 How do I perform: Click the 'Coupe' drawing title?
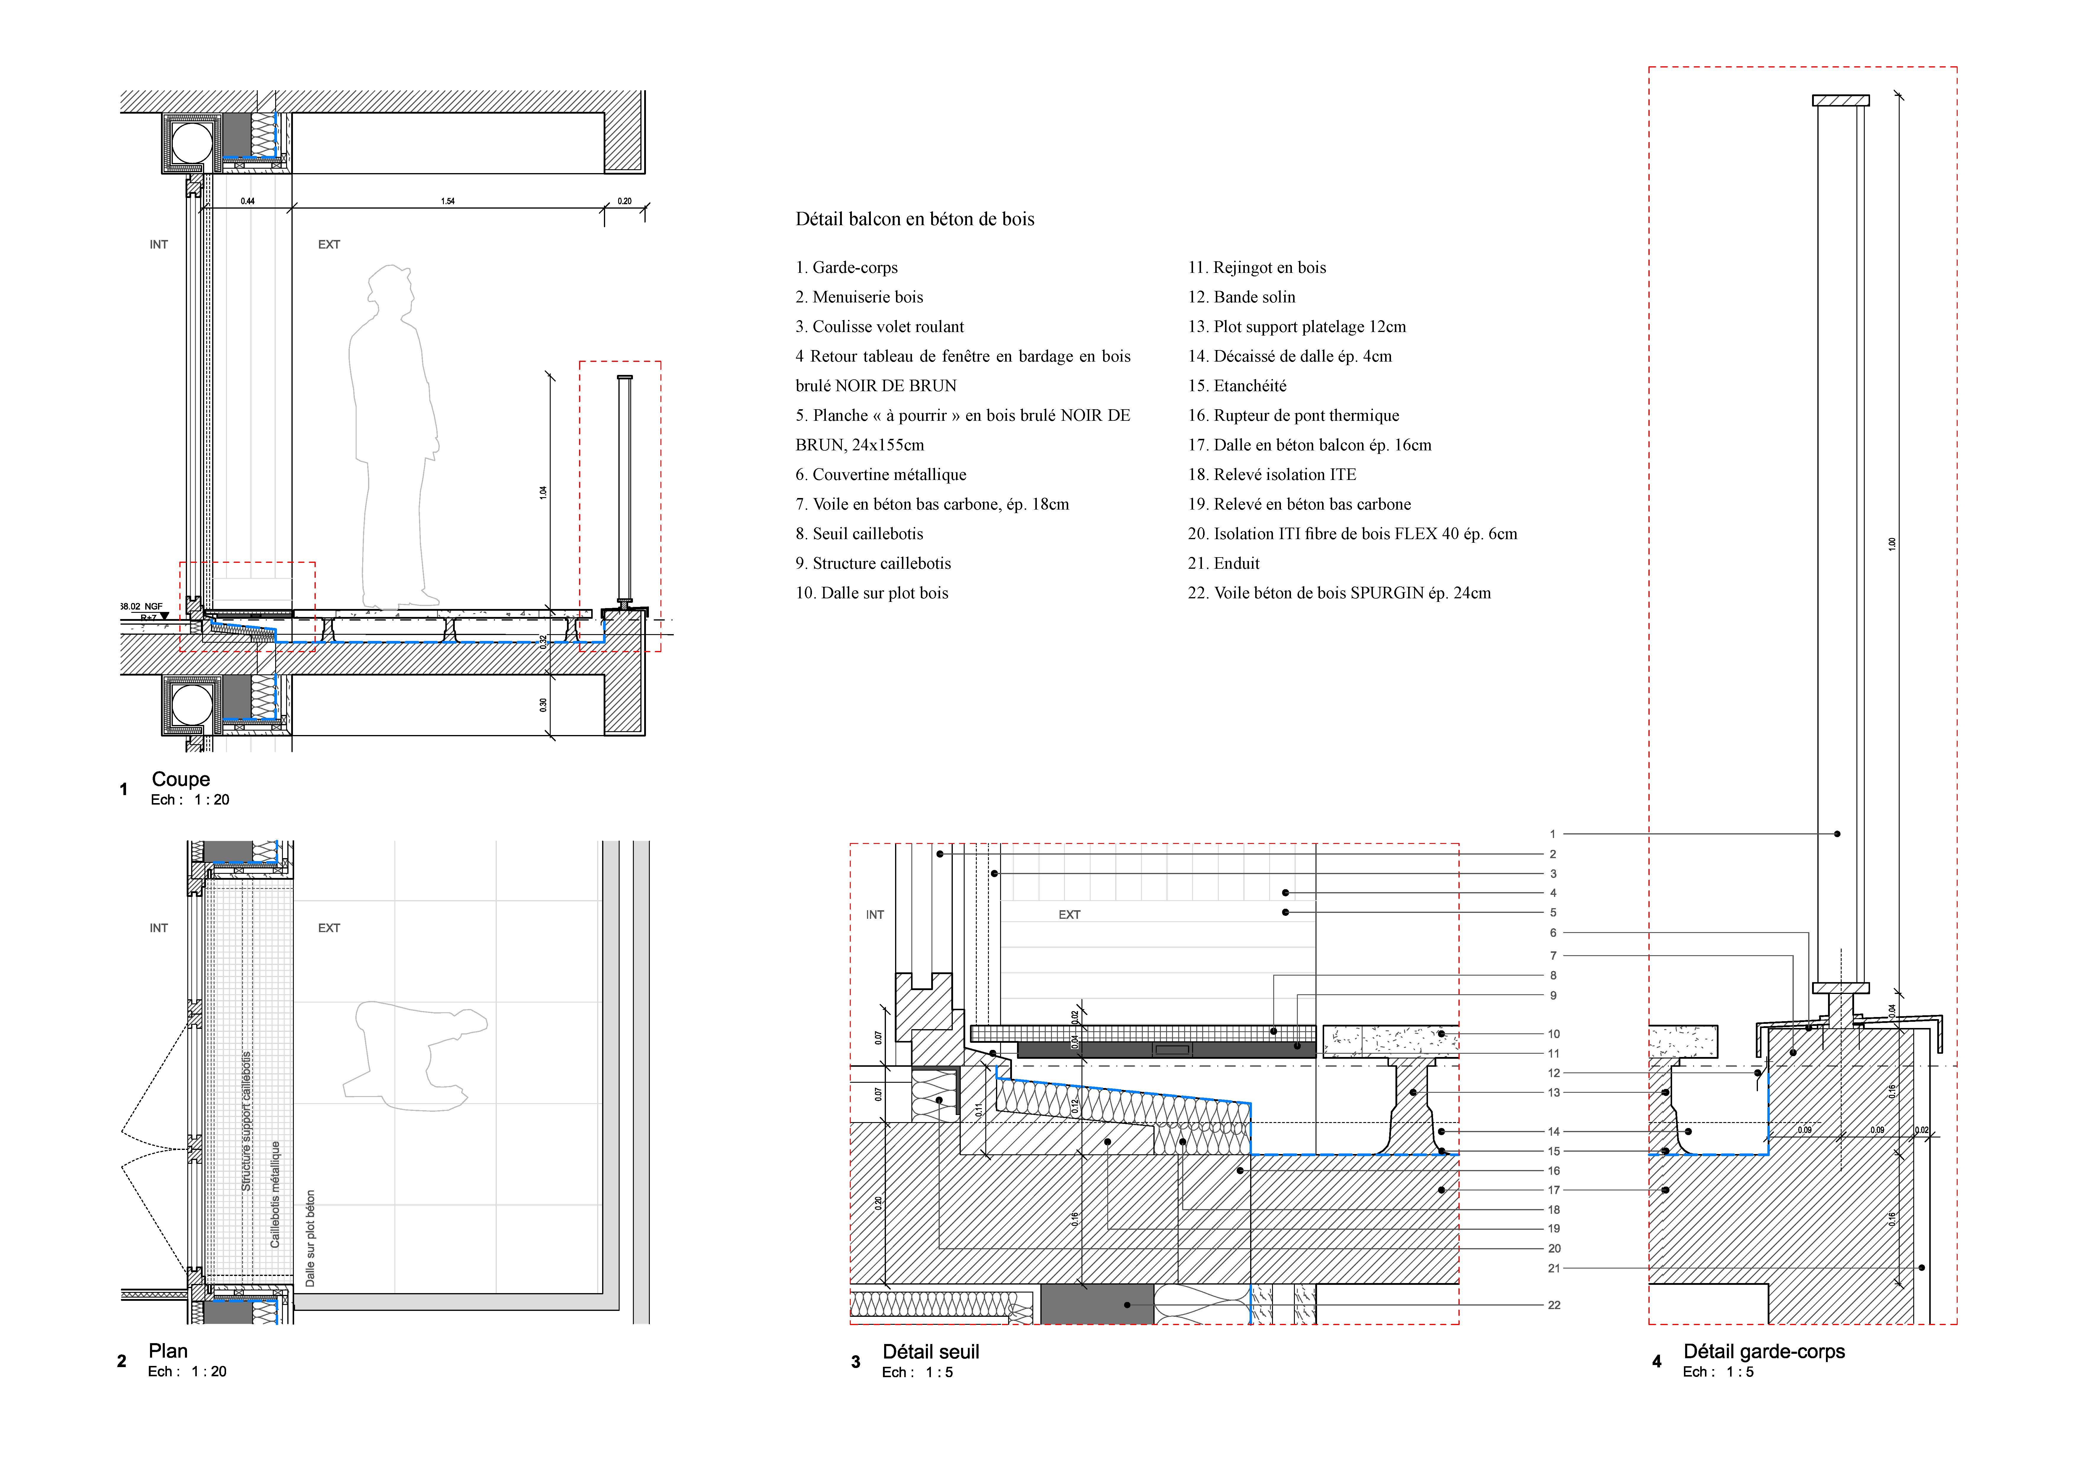[181, 779]
